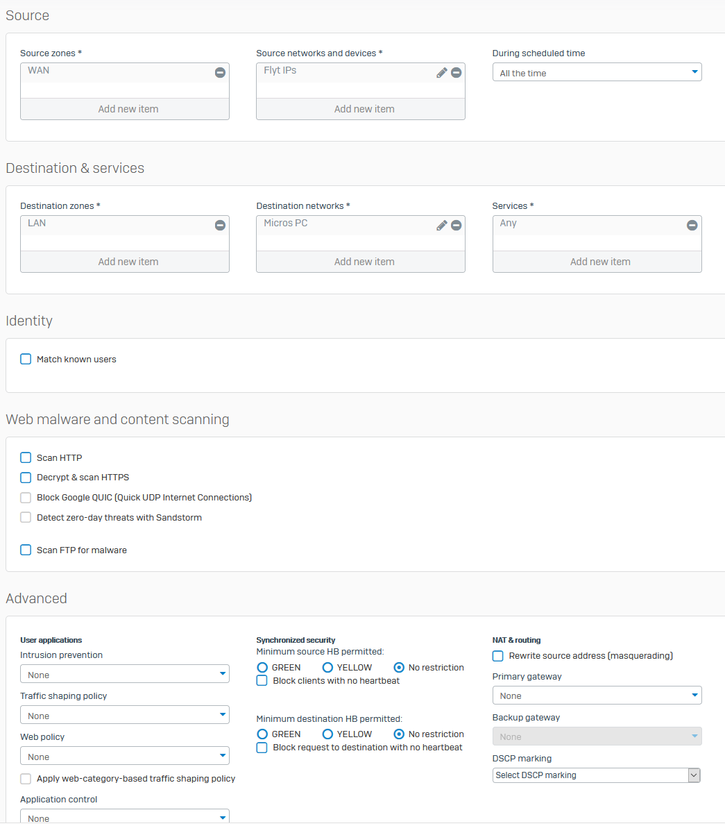Enable Rewrite source address masquerading
The height and width of the screenshot is (826, 725).
(497, 656)
